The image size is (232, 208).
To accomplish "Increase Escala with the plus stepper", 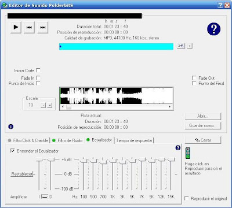I will [x=50, y=105].
